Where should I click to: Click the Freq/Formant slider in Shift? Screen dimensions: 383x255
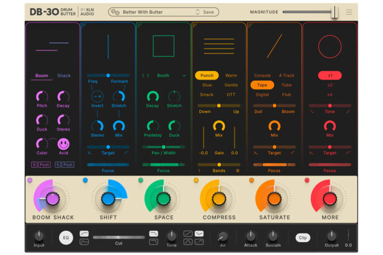(108, 75)
